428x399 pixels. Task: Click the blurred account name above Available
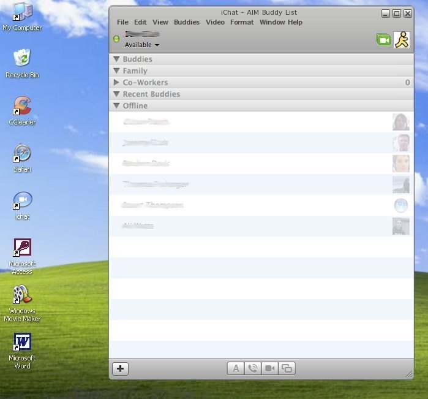142,34
